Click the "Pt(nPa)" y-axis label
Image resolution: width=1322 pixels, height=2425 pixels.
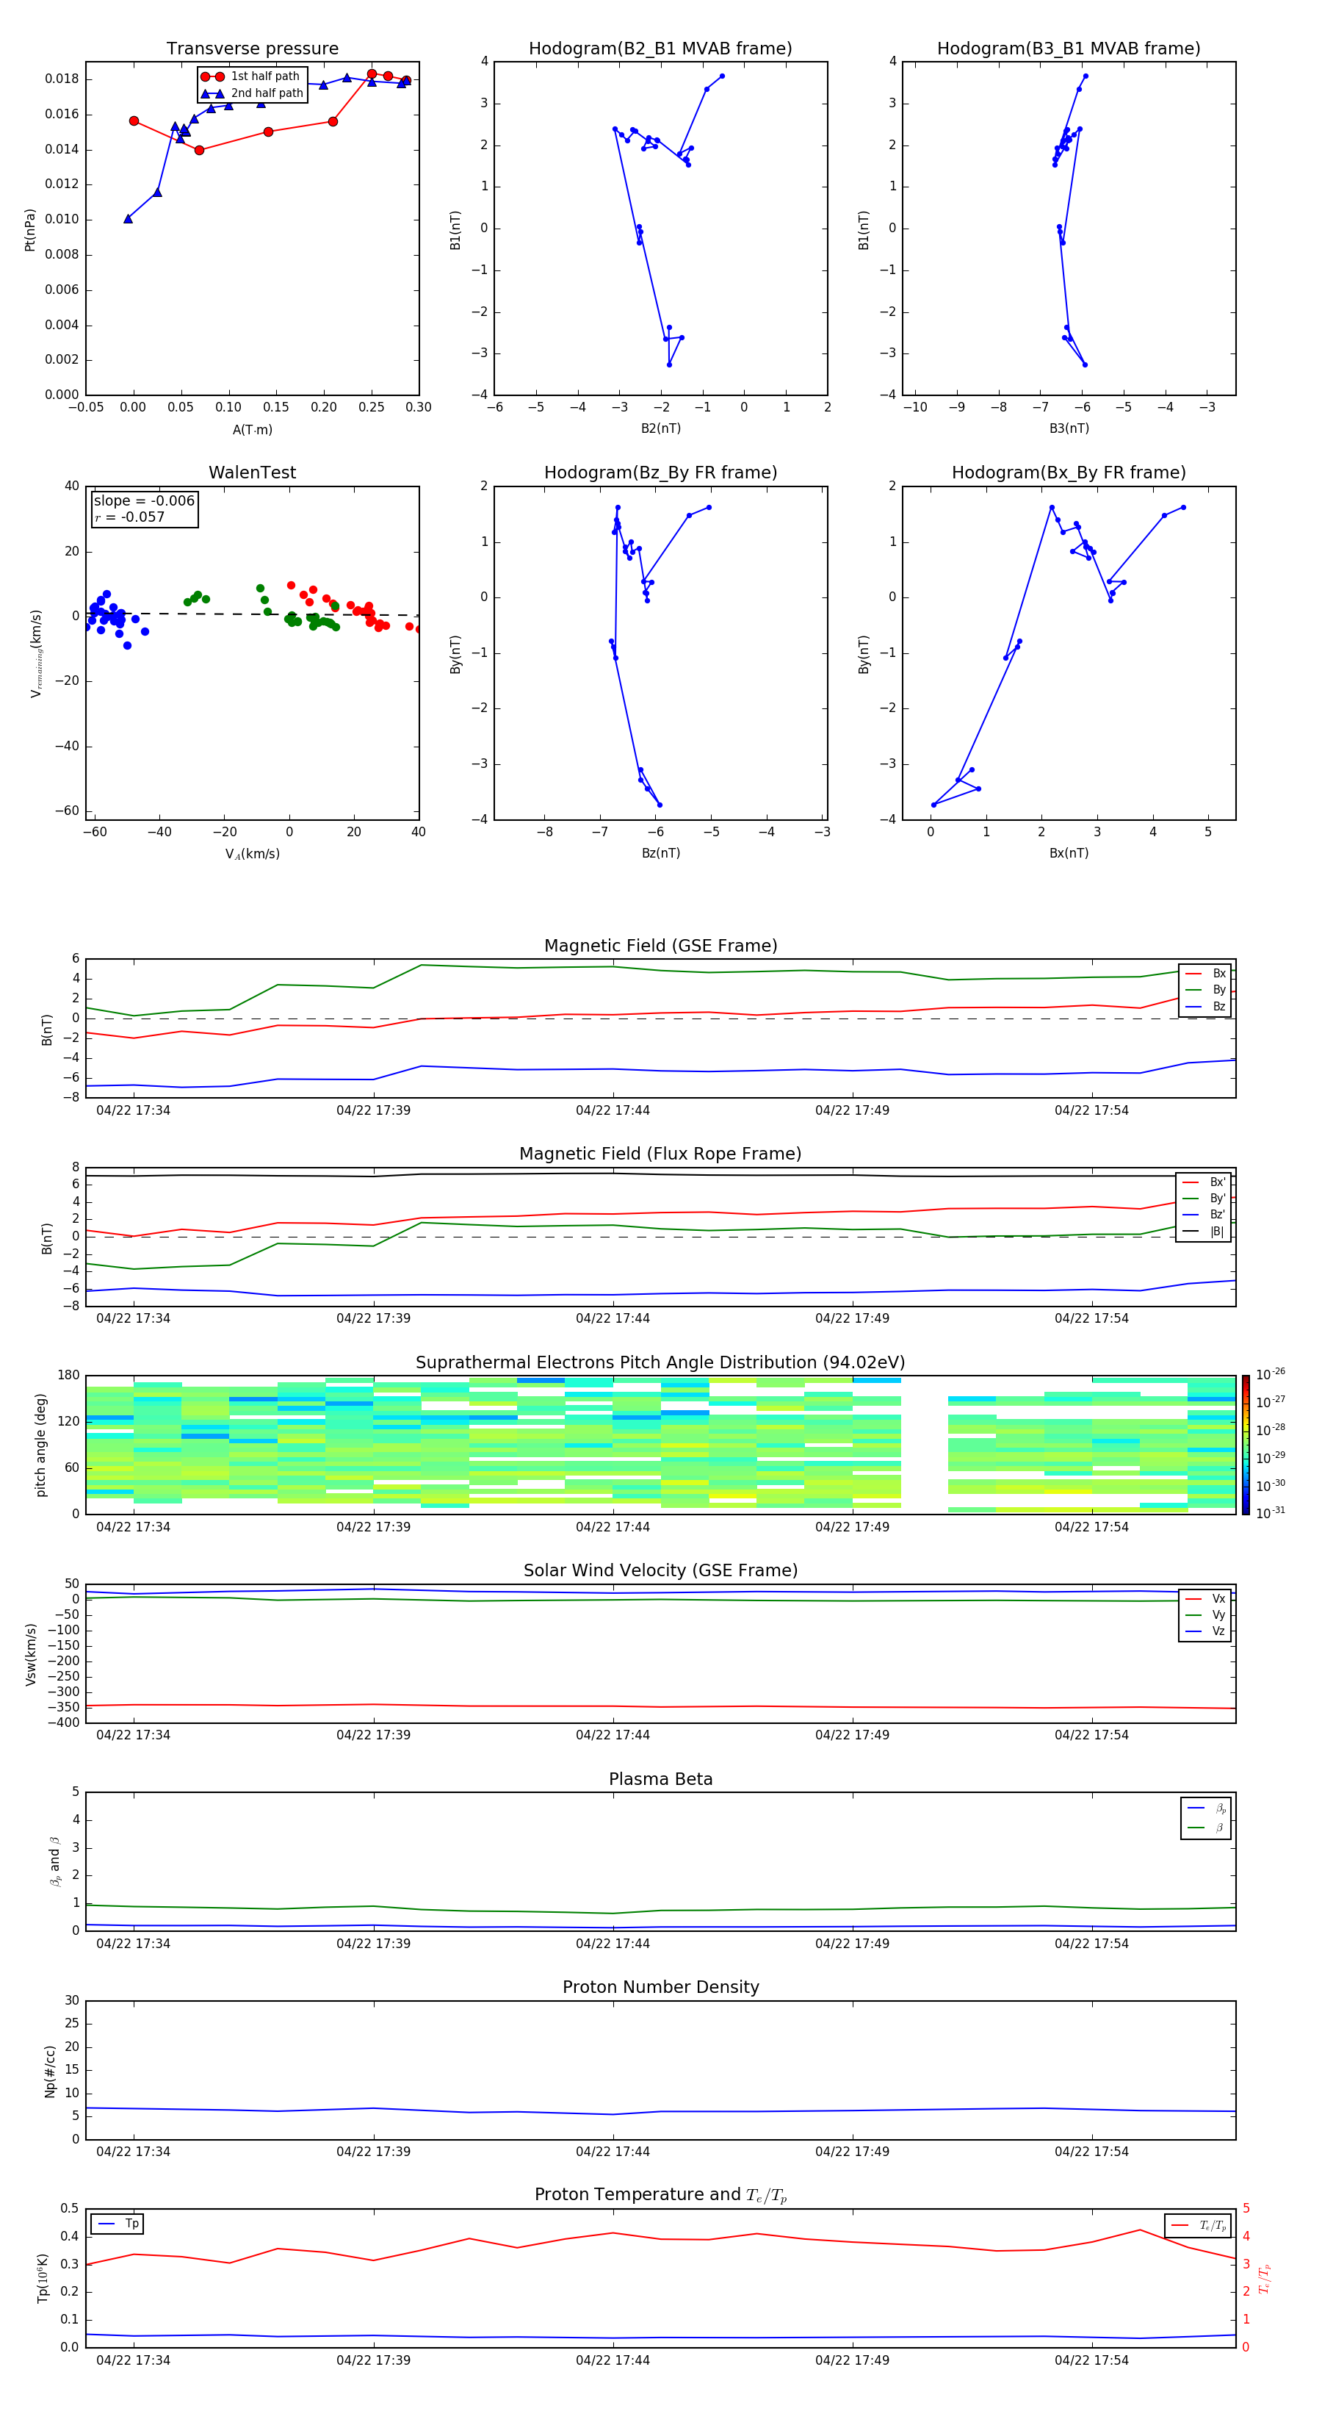coord(29,230)
